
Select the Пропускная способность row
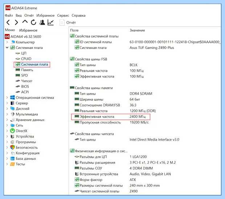(112, 123)
